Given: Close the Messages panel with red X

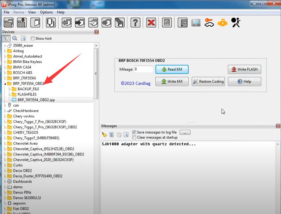Looking at the screenshot, I should click(278, 126).
